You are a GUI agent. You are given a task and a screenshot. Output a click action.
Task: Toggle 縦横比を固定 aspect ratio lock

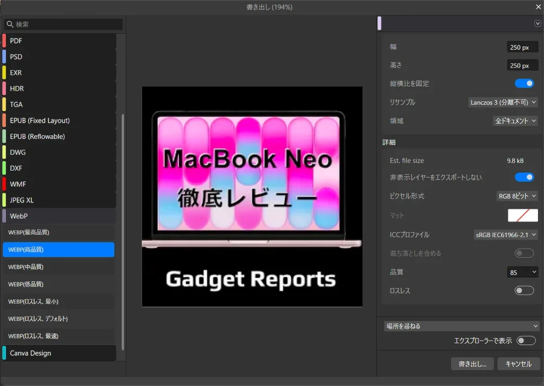click(x=524, y=83)
